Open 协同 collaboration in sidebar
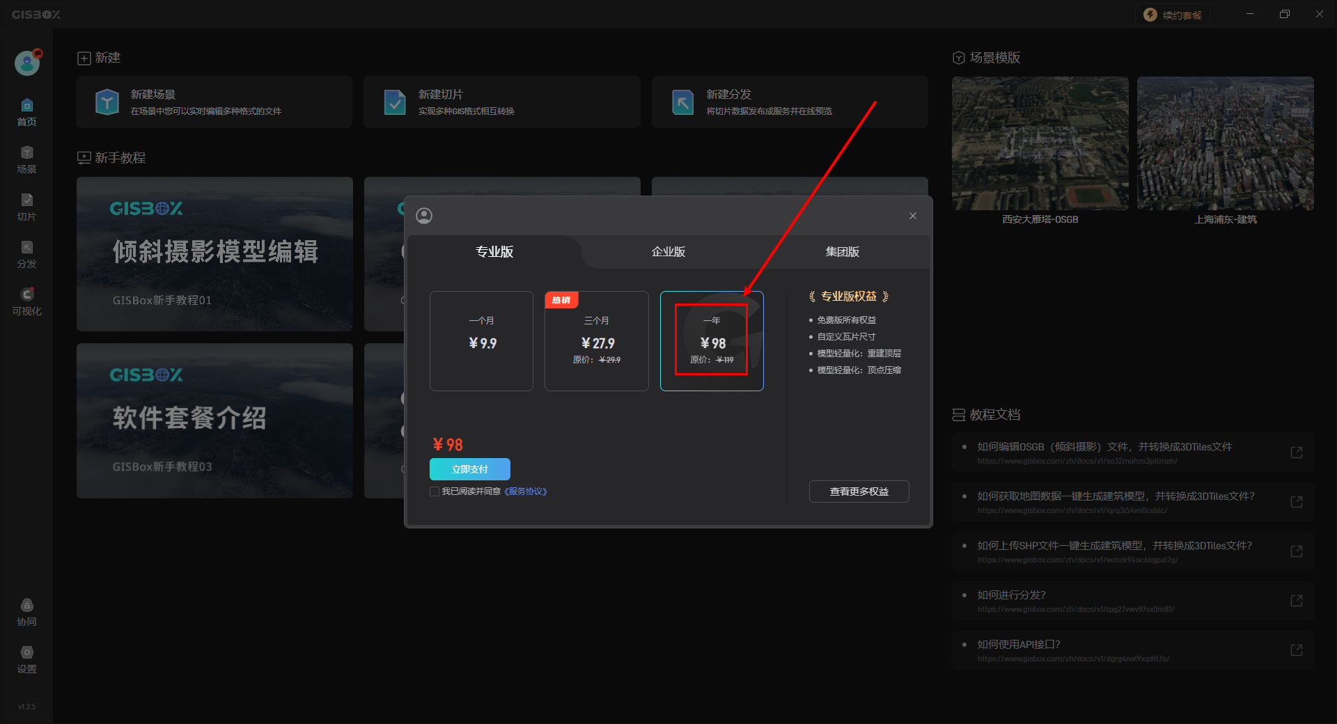Screen dimensions: 1337x724 (26, 613)
